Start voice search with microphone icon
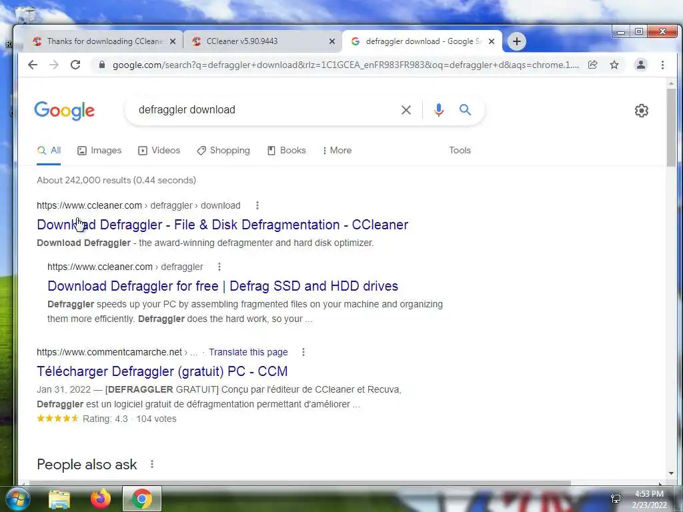The image size is (683, 512). coord(439,110)
